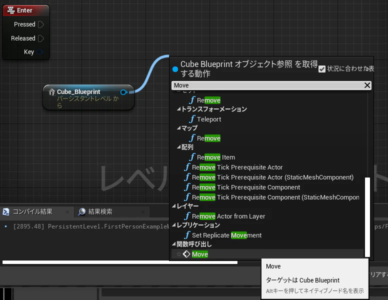This screenshot has height=300, width=388.
Task: Click the Move event diamond icon
Action: pyautogui.click(x=186, y=254)
